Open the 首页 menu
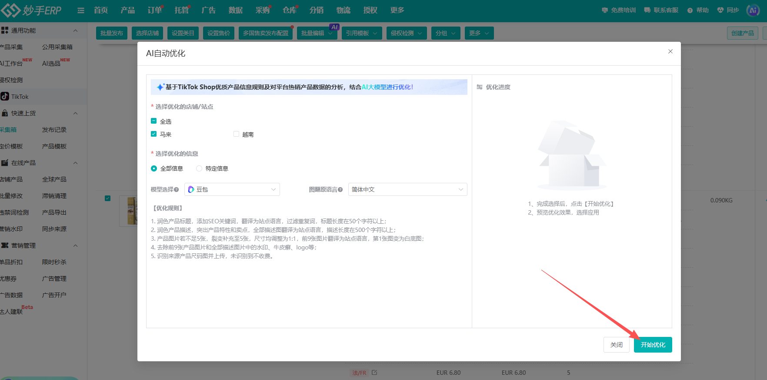 click(101, 10)
